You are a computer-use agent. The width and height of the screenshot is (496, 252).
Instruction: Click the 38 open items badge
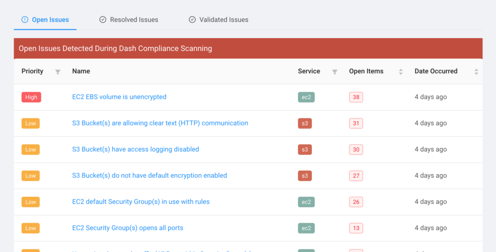pos(356,97)
